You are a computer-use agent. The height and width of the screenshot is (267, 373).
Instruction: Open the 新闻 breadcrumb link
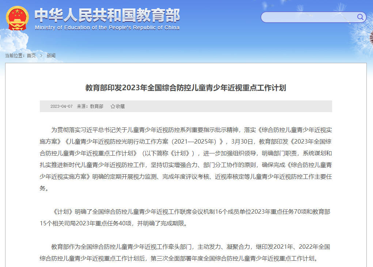point(51,56)
